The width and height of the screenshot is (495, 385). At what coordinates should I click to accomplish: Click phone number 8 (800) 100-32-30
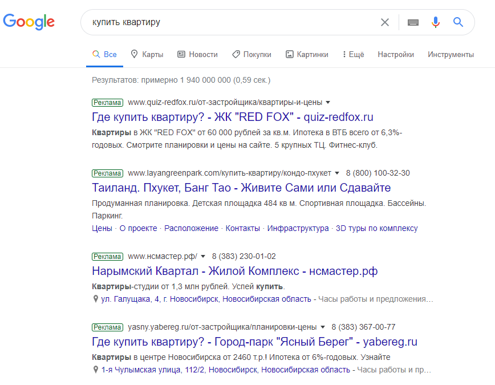(x=378, y=173)
